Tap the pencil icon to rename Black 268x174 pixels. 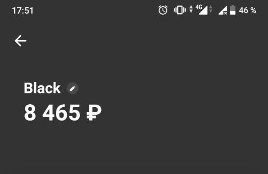click(73, 88)
